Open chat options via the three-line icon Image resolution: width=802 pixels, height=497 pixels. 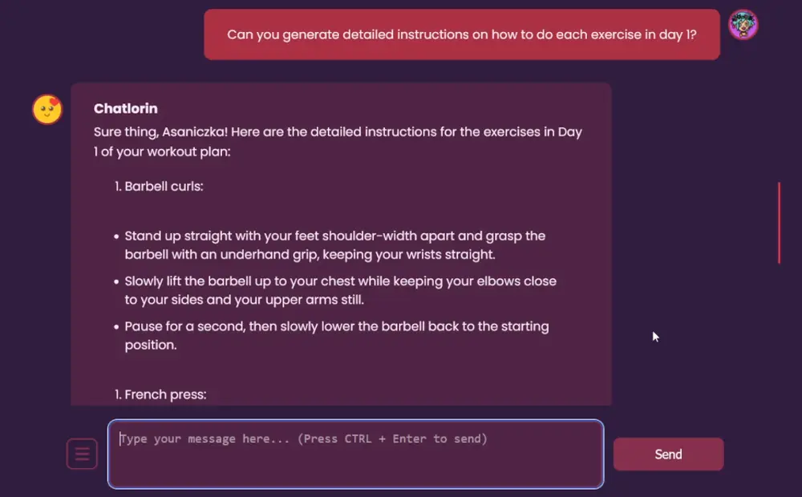click(82, 454)
